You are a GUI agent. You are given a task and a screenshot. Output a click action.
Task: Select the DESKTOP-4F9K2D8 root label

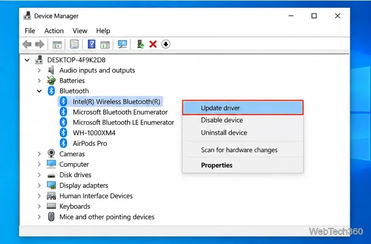pos(76,60)
